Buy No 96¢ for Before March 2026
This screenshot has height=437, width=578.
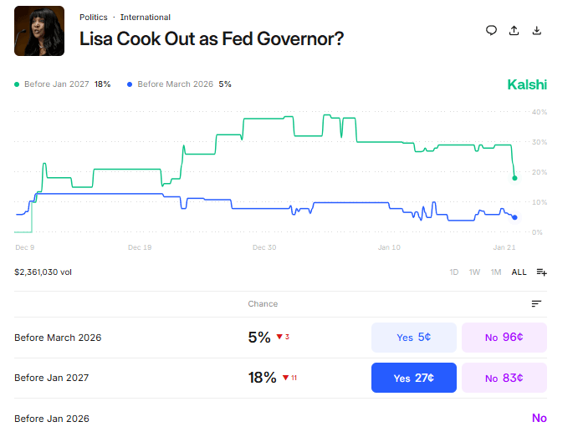(x=504, y=338)
